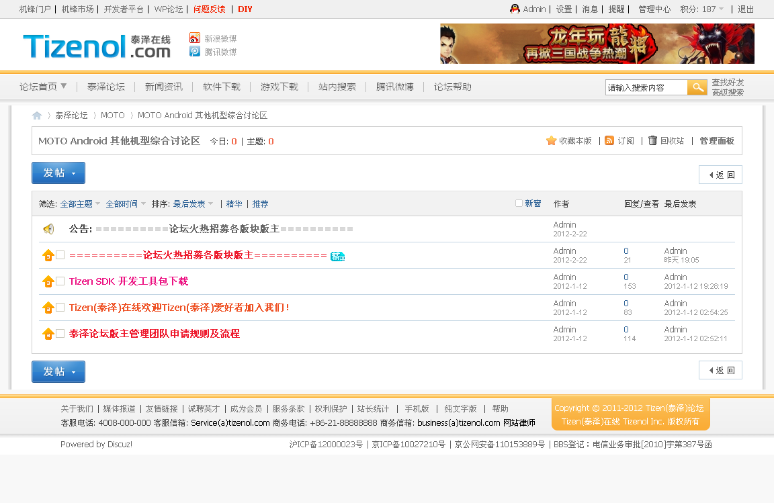Click the recycle bin trash icon
Image resolution: width=774 pixels, height=503 pixels.
click(x=652, y=140)
